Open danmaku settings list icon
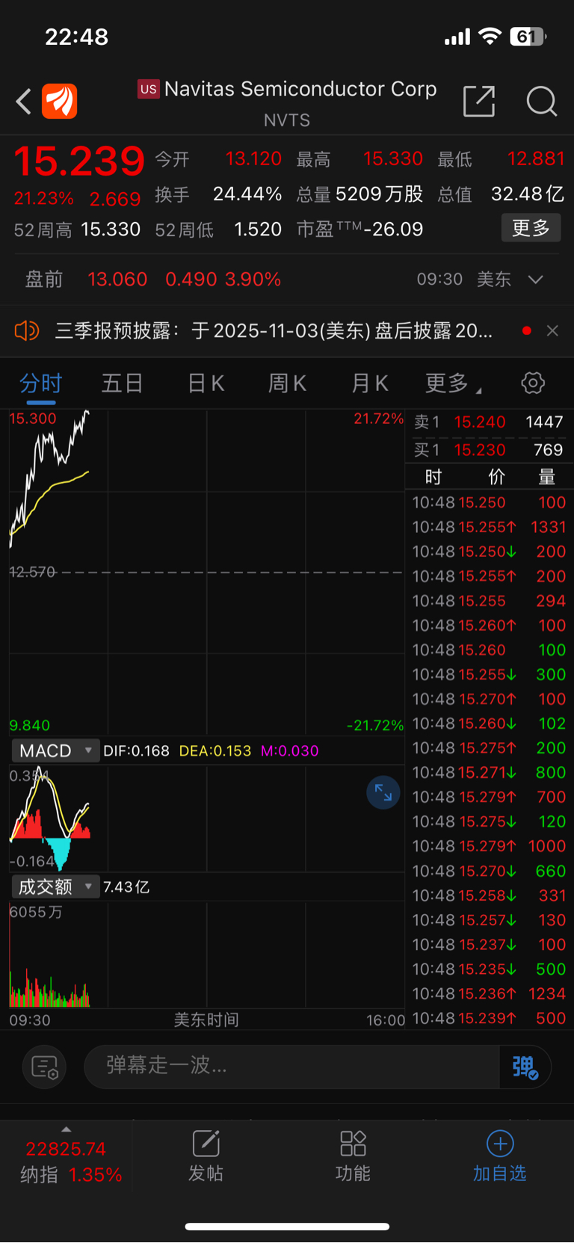 (45, 1067)
